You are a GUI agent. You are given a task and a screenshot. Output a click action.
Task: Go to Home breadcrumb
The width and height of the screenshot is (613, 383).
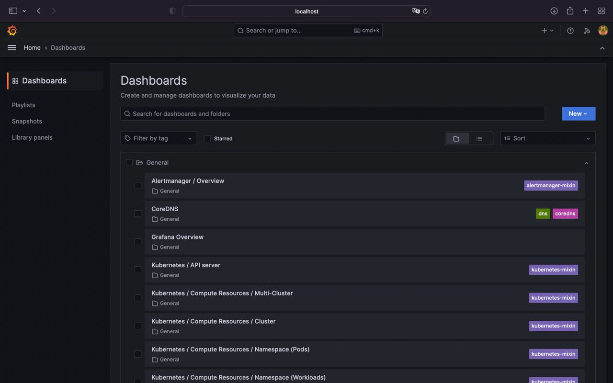point(32,47)
